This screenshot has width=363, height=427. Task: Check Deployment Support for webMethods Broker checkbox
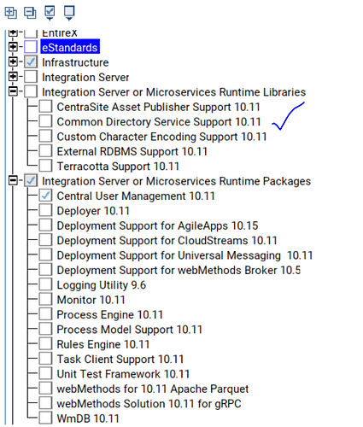point(45,269)
